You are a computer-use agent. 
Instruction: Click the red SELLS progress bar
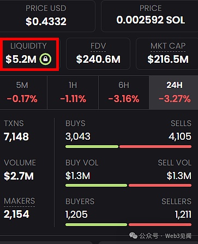click(155, 147)
